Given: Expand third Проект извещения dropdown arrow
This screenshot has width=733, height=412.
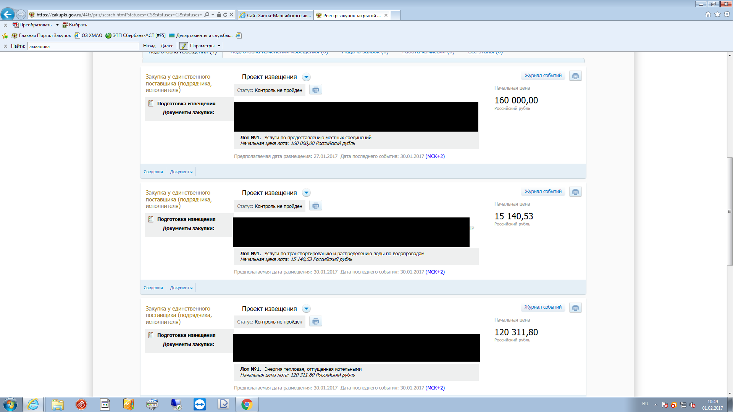Looking at the screenshot, I should (x=306, y=309).
